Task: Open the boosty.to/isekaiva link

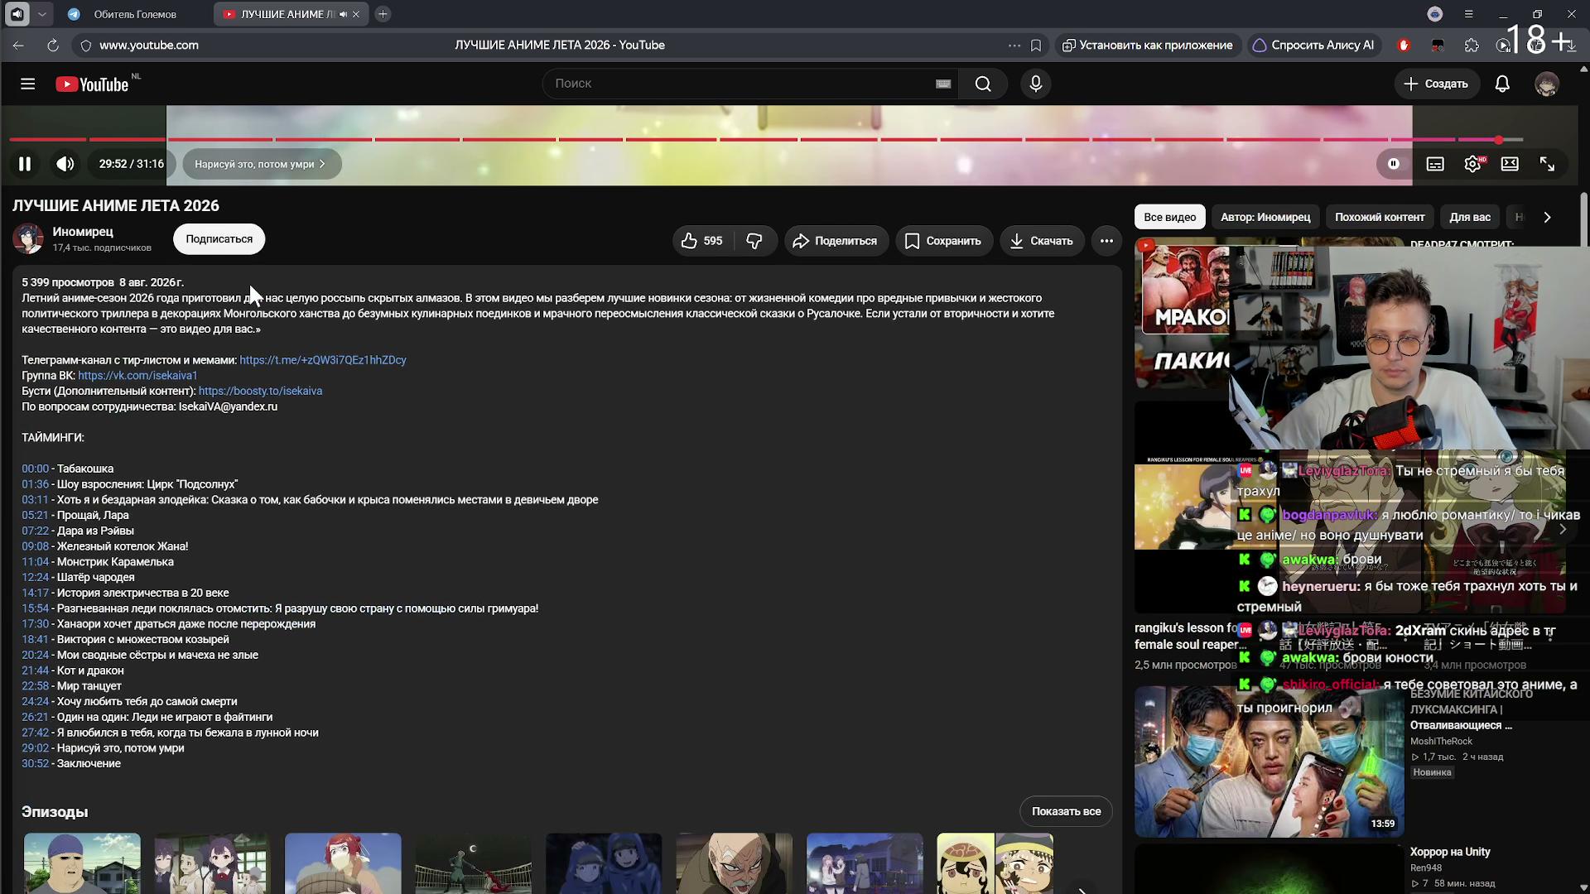Action: 260,391
